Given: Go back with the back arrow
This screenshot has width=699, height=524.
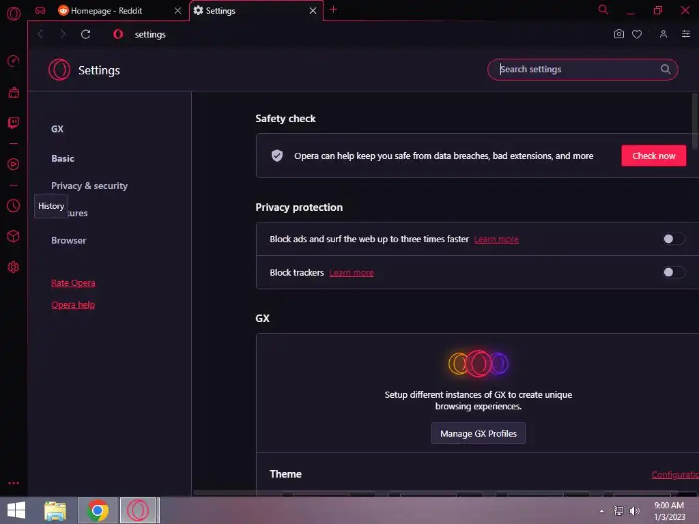Looking at the screenshot, I should [40, 34].
